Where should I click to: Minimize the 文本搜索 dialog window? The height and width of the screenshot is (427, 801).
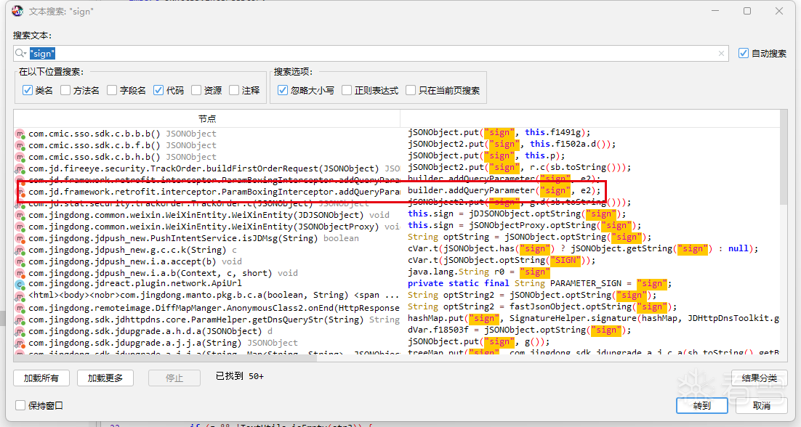point(715,11)
